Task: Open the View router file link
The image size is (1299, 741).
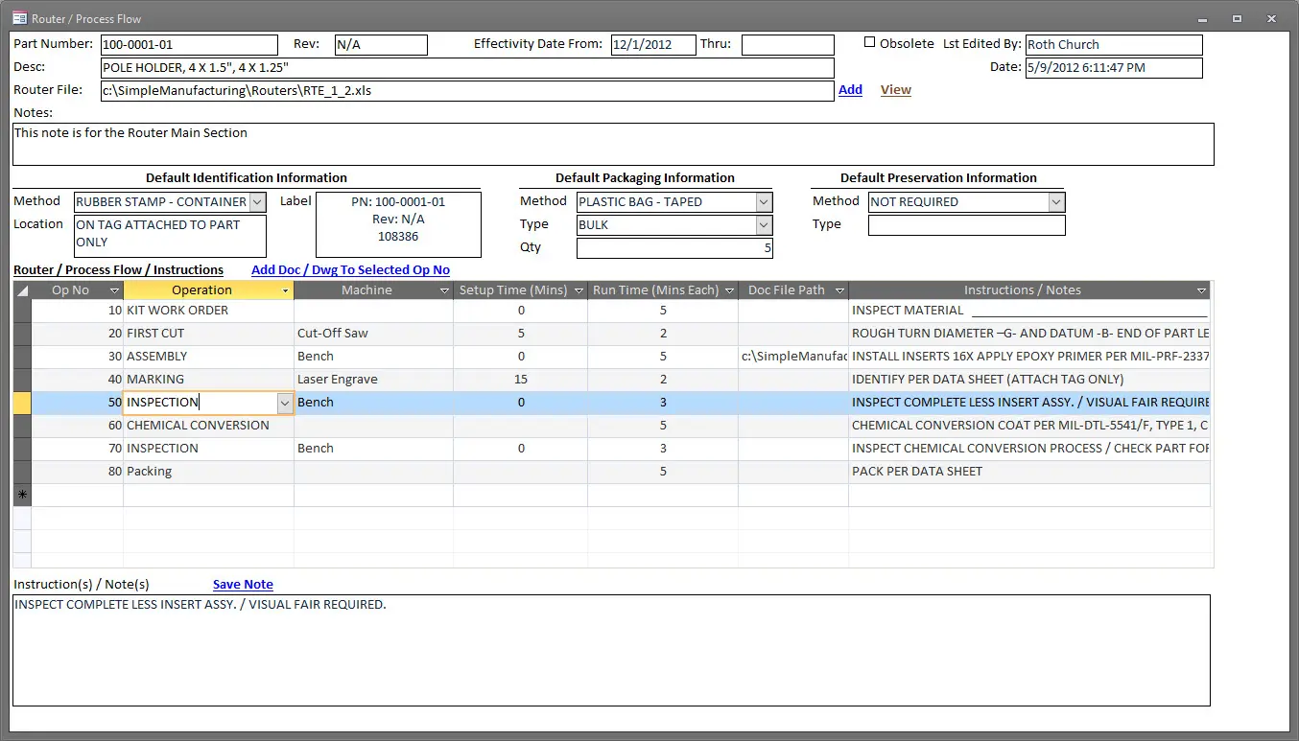Action: pyautogui.click(x=895, y=90)
